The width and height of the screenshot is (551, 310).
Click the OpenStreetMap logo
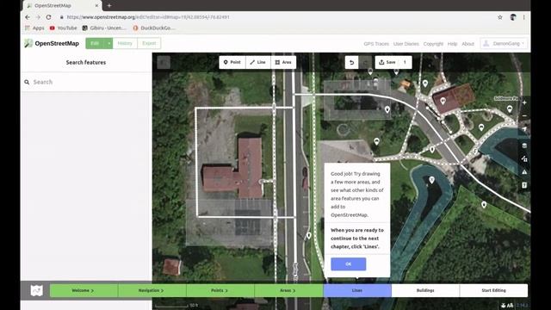[x=52, y=44]
